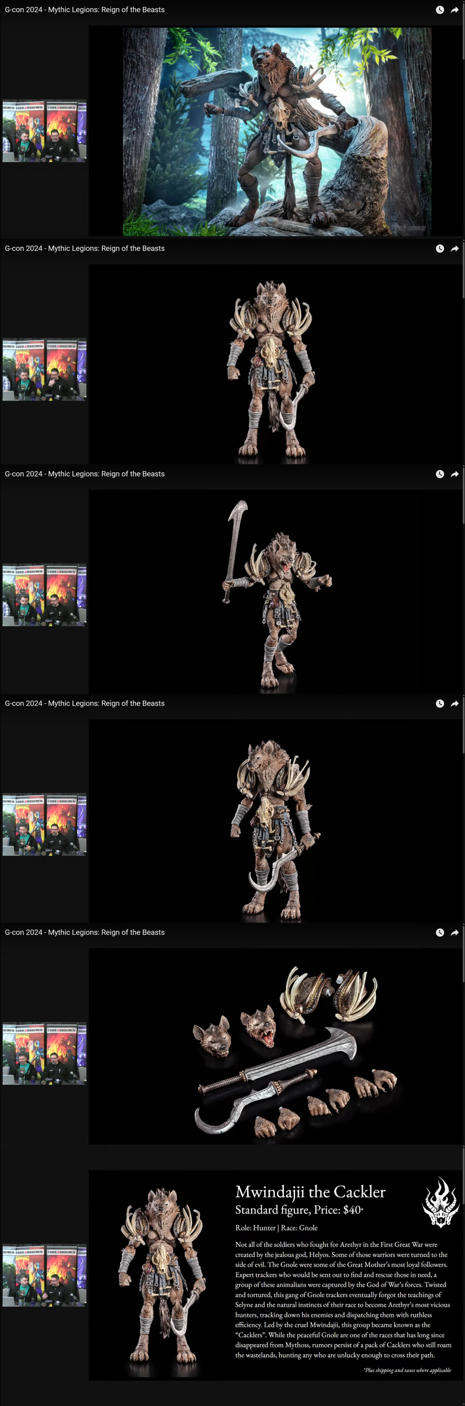Click Share arrow above angled gnole with hook sword
The image size is (465, 1406).
click(455, 704)
